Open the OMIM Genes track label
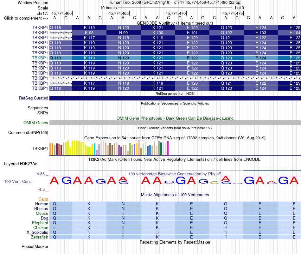This screenshot has height=254, width=301. pyautogui.click(x=35, y=123)
